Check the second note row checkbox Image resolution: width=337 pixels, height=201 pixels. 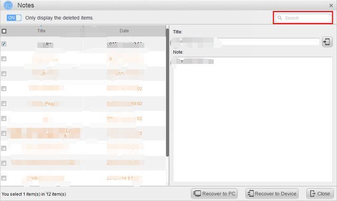click(4, 58)
